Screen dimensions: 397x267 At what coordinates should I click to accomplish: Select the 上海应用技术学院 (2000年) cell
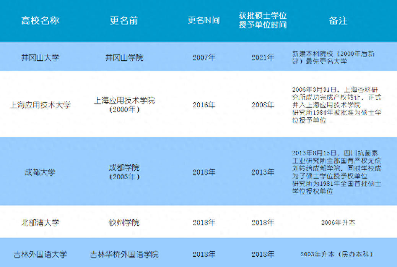124,105
